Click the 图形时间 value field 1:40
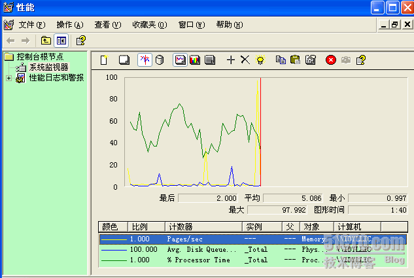The height and width of the screenshot is (278, 414). pyautogui.click(x=378, y=210)
